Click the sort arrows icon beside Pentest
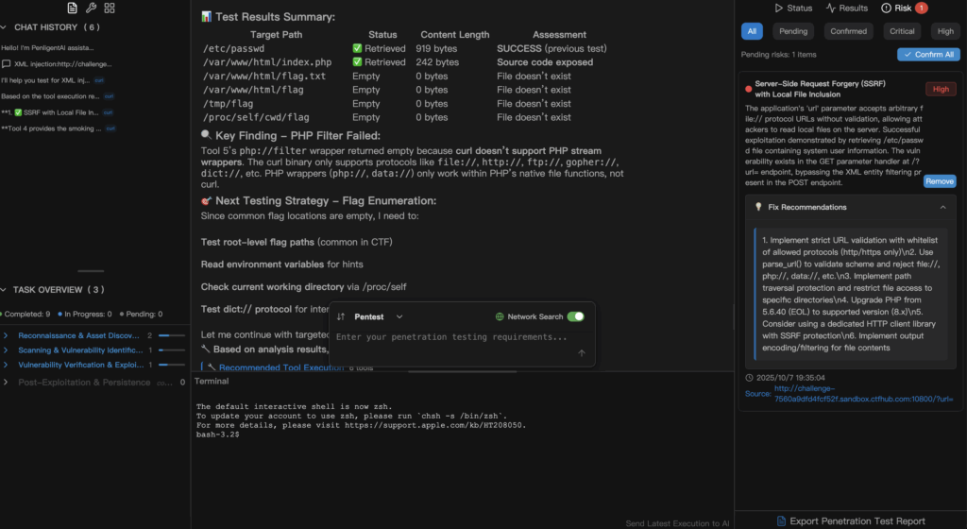 tap(341, 316)
